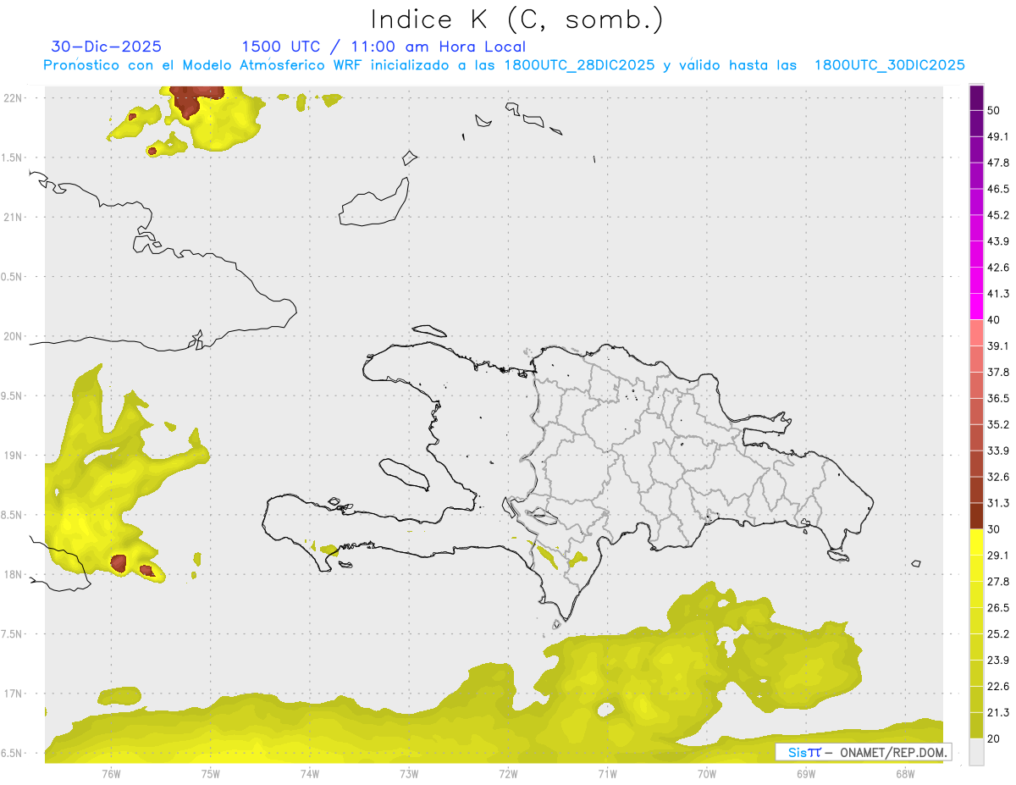This screenshot has height=785, width=1016.
Task: Select the "75W" longitude label
Action: [211, 774]
